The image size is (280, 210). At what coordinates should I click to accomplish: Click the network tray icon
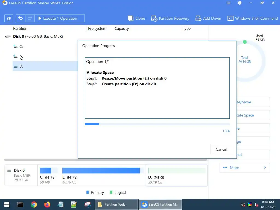[x=243, y=205]
